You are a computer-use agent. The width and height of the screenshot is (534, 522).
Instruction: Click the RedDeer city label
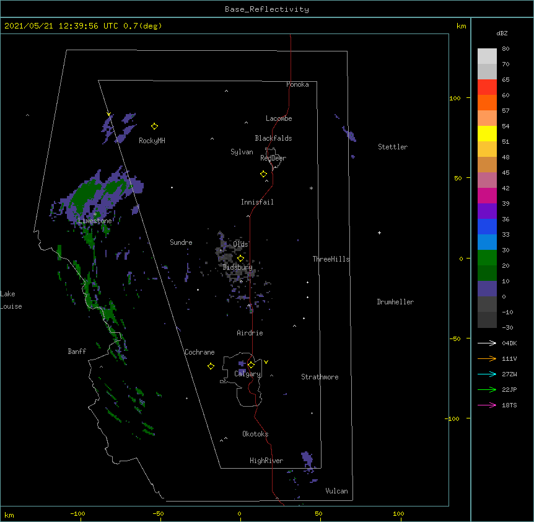click(x=273, y=158)
